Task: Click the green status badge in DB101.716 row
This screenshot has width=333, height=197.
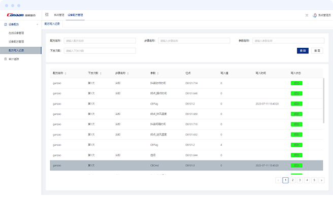Action: [296, 124]
